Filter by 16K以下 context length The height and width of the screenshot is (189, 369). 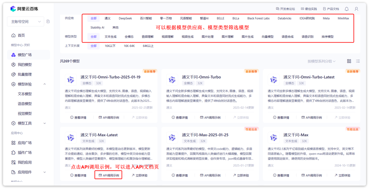pyautogui.click(x=110, y=45)
